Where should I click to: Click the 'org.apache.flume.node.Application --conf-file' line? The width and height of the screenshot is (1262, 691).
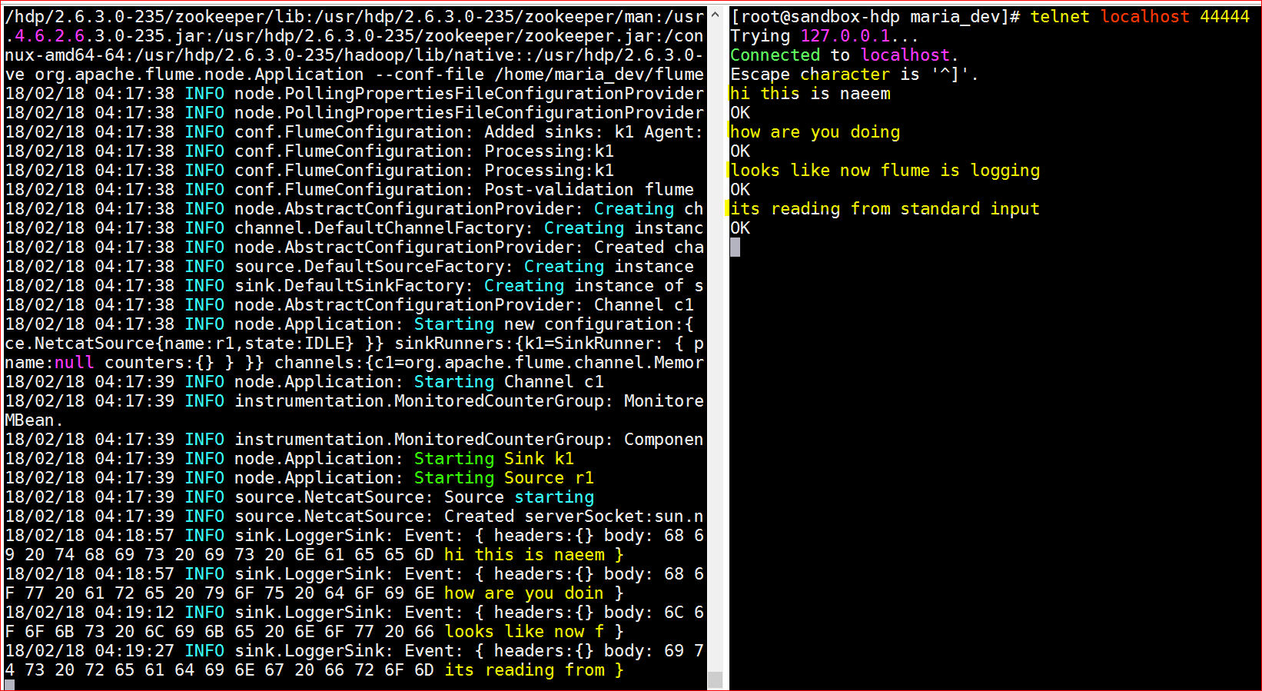click(354, 74)
